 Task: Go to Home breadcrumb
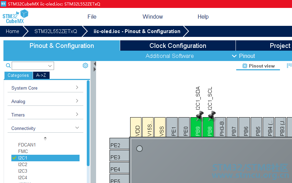tap(12, 31)
